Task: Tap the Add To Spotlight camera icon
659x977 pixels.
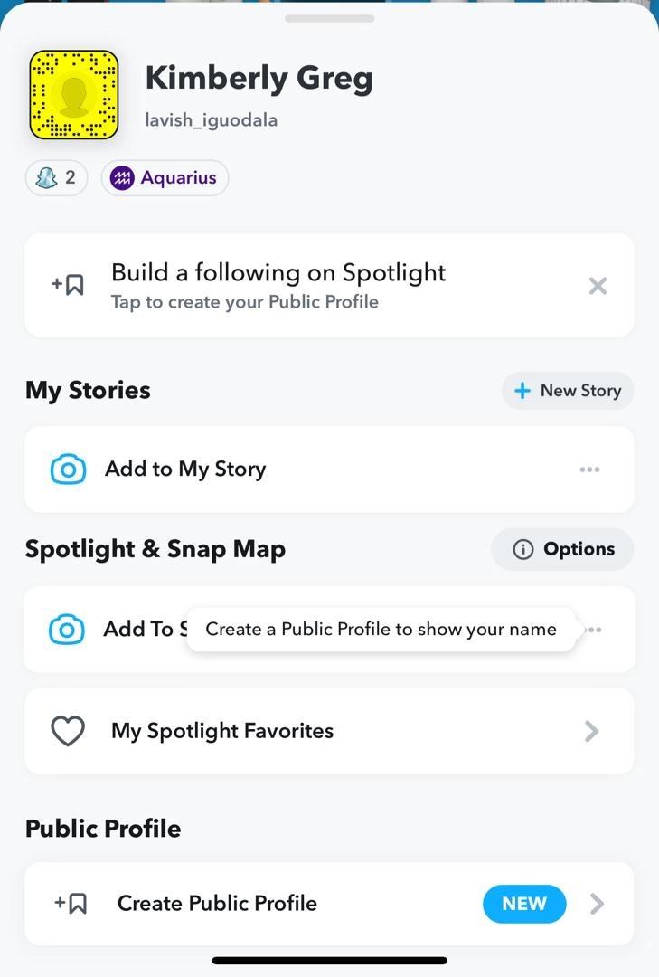Action: [x=67, y=630]
